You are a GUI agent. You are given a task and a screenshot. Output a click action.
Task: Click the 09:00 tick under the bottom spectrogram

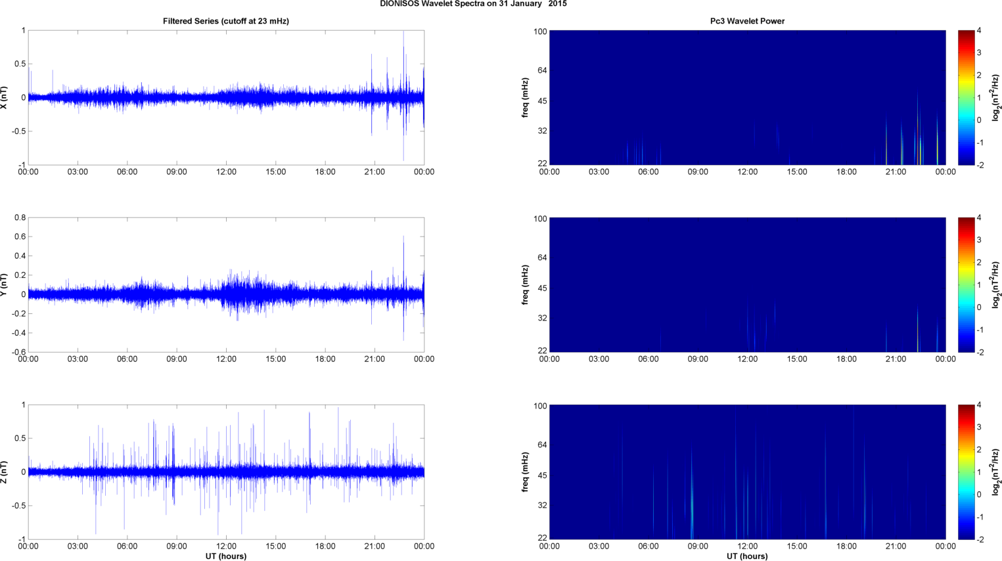pyautogui.click(x=698, y=547)
